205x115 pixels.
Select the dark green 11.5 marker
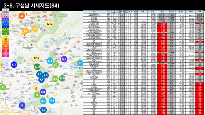[x=37, y=67]
